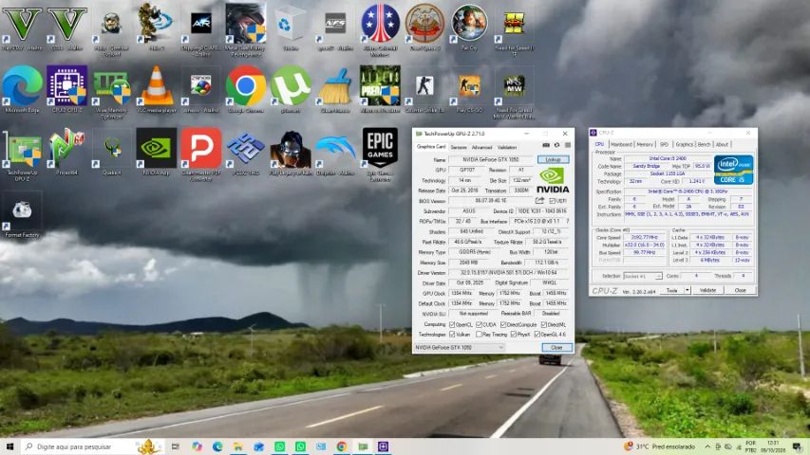Toggle the DirectCompute checkbox
810x455 pixels.
(503, 324)
